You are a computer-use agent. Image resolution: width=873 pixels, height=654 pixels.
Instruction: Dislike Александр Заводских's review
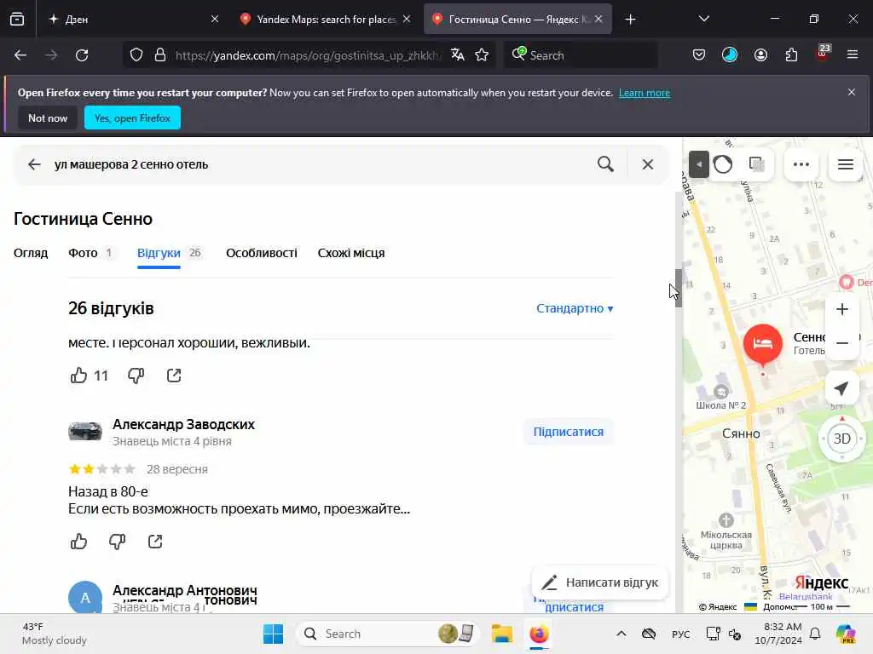click(117, 541)
